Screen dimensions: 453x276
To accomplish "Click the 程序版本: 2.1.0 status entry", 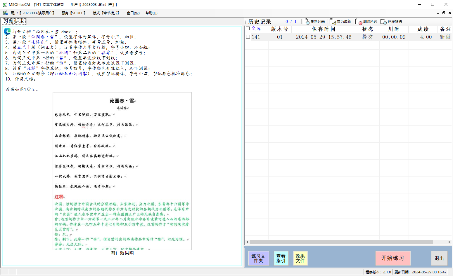I will [378, 272].
